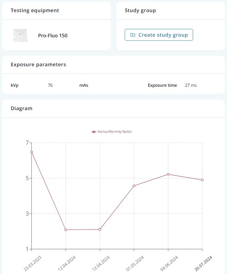Click the folder-plus icon in Create study group
The image size is (227, 274).
(x=133, y=35)
